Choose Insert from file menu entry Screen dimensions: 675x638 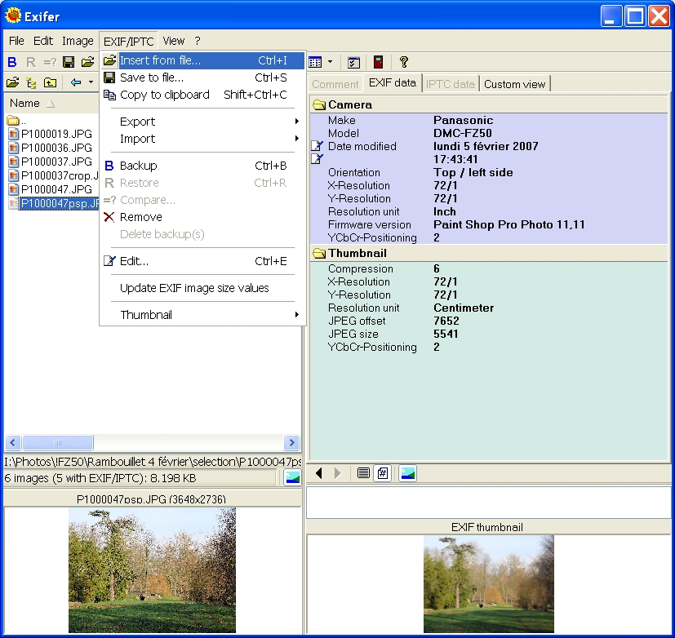[x=160, y=60]
